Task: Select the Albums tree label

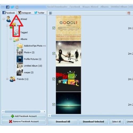Action: (24, 39)
